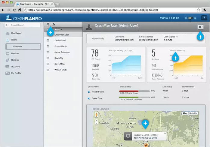Select David Acton checkbox
Image resolution: width=210 pixels, height=147 pixels.
point(48,40)
